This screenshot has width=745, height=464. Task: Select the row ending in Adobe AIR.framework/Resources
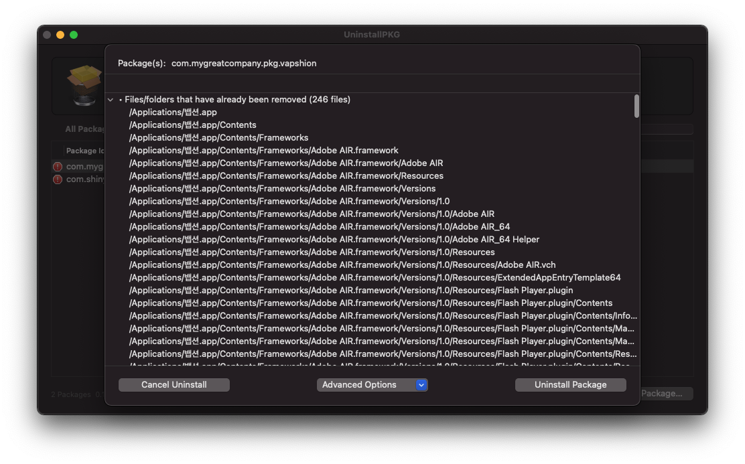(x=371, y=175)
